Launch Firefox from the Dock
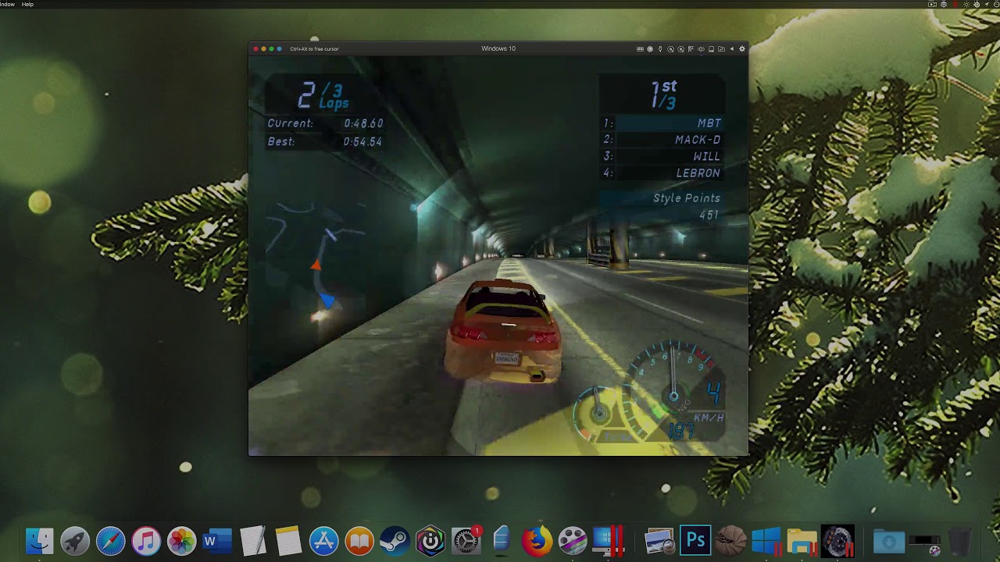The image size is (1000, 562). [x=537, y=541]
